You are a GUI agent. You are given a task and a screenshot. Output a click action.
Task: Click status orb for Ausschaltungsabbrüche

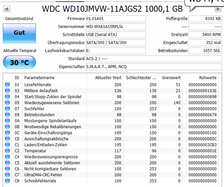[x=7, y=139]
